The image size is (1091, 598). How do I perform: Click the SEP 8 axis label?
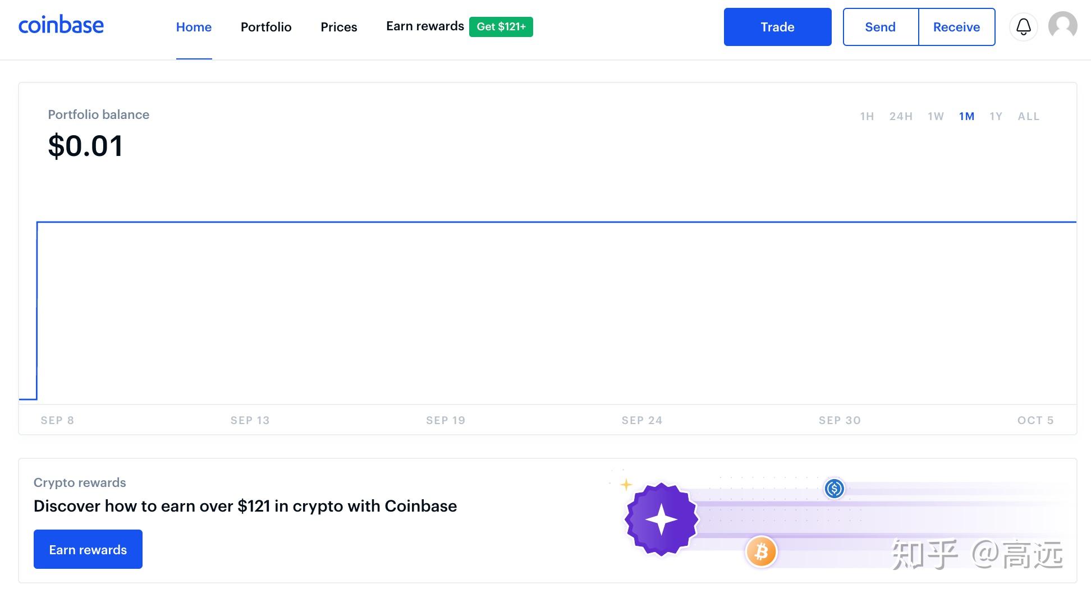pyautogui.click(x=57, y=420)
